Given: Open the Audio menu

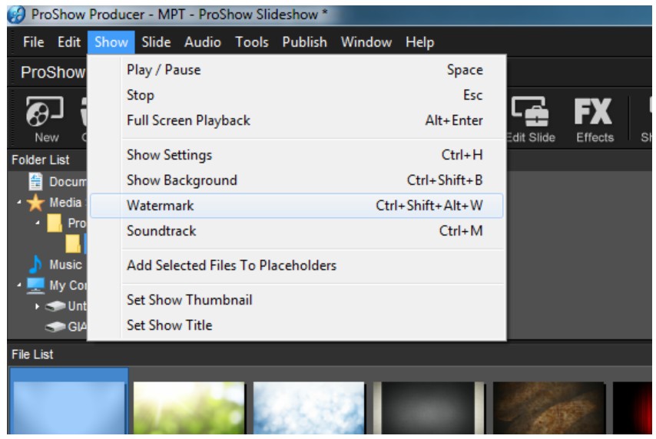Looking at the screenshot, I should click(x=203, y=42).
